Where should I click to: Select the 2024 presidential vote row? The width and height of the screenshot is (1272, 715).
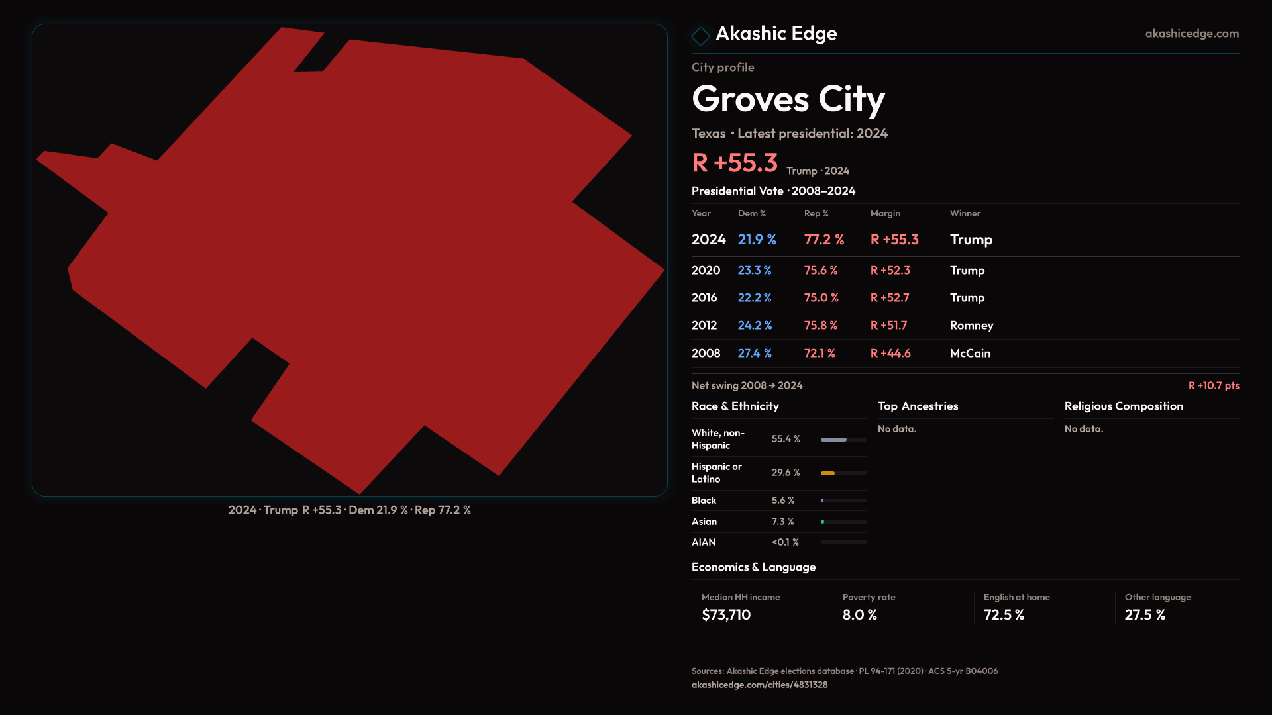[841, 240]
